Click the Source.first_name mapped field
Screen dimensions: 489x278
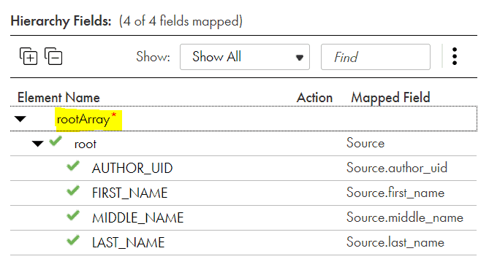(395, 193)
